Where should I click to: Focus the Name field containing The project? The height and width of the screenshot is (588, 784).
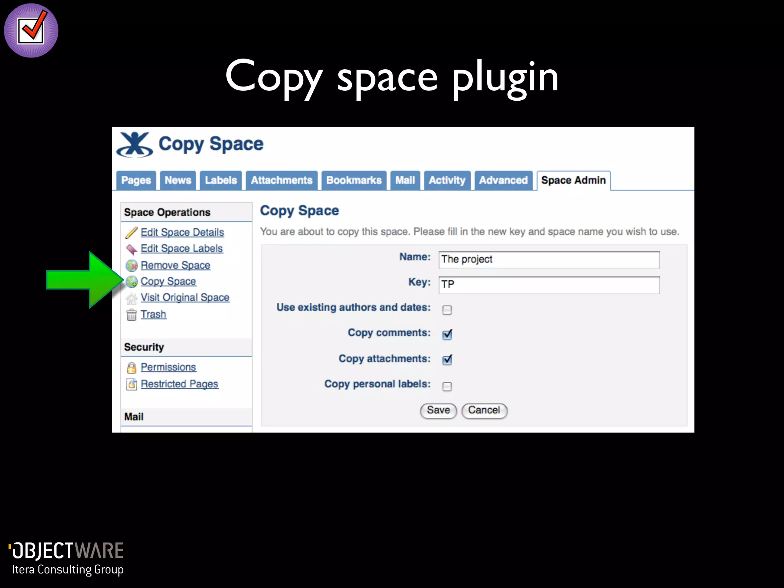point(549,260)
